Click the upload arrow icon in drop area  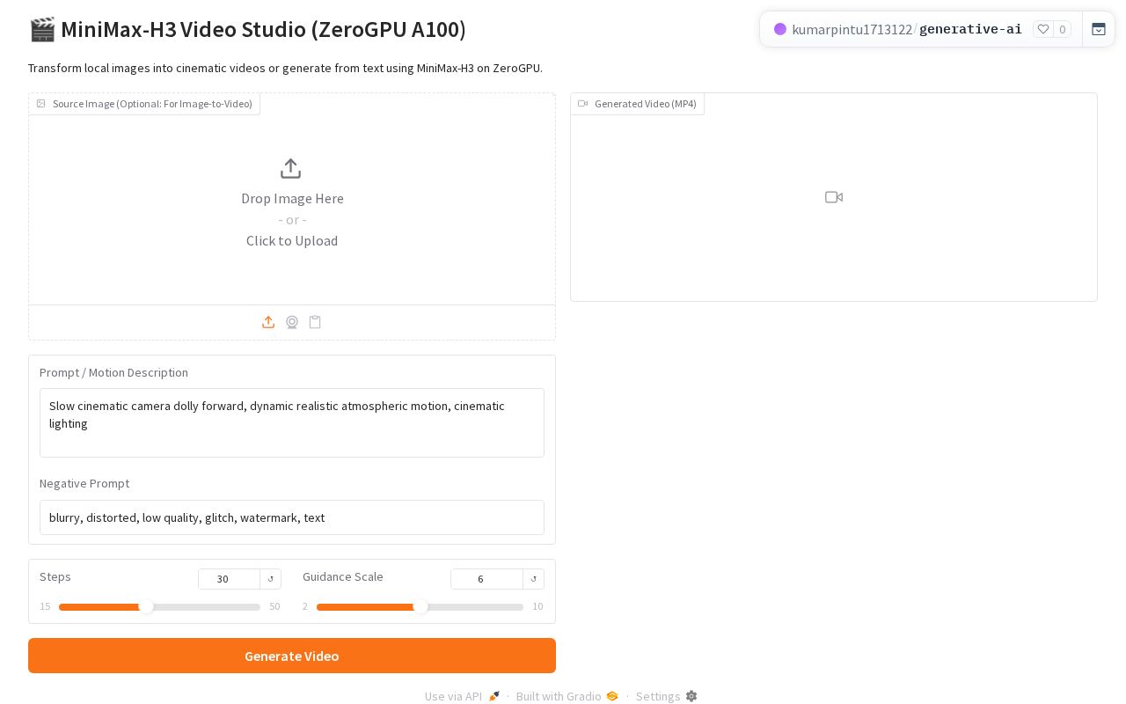(291, 168)
